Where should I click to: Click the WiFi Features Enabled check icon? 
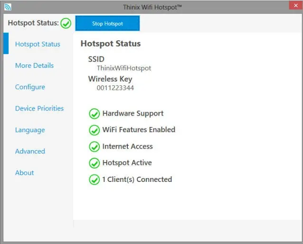click(x=94, y=130)
